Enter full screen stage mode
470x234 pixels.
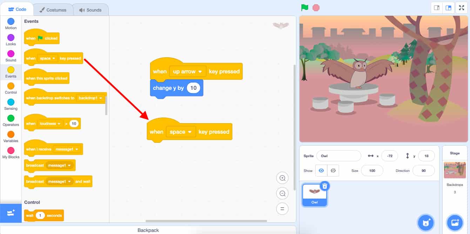point(462,8)
